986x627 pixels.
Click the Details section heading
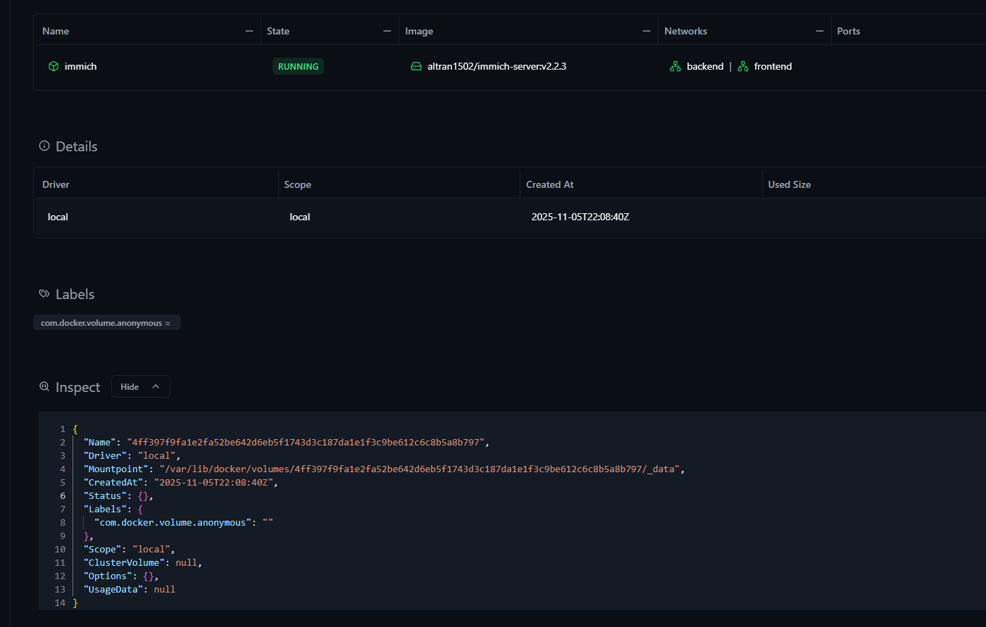coord(76,146)
